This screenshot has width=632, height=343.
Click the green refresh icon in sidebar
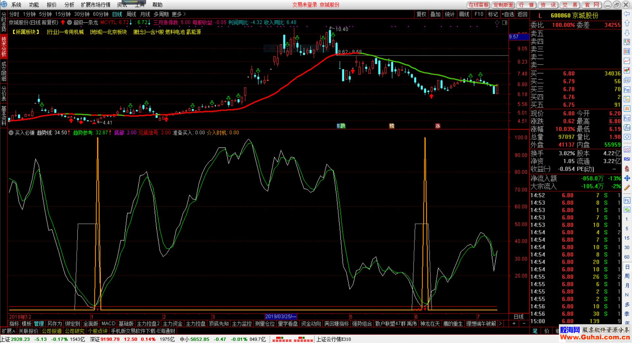tap(627, 210)
